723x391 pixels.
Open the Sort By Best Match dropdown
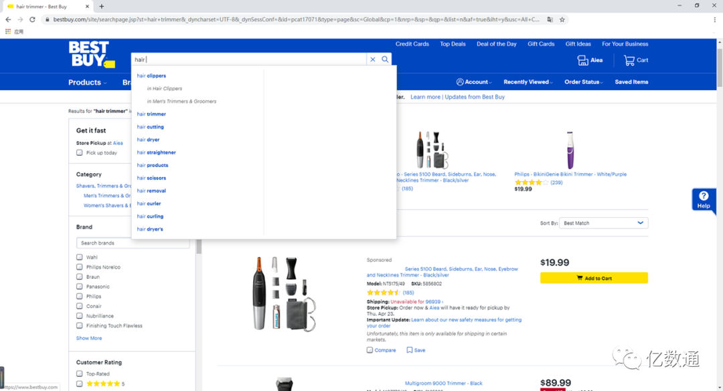604,223
